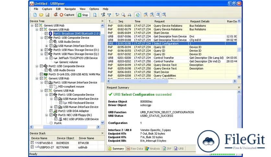Toggle the USBPDO-27 checkbox in Device Stack
The height and width of the screenshot is (157, 271).
[x=32, y=147]
